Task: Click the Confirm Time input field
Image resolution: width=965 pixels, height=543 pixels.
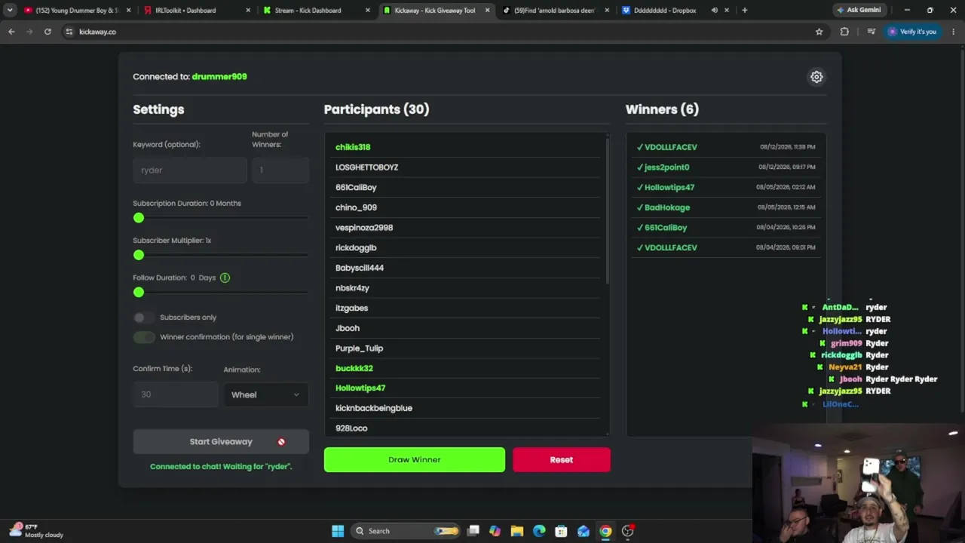Action: (176, 394)
